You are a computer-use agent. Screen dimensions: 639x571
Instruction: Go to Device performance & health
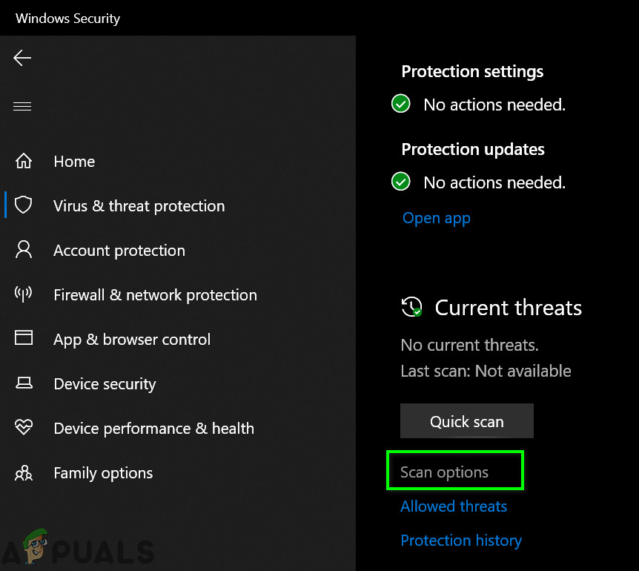tap(153, 429)
